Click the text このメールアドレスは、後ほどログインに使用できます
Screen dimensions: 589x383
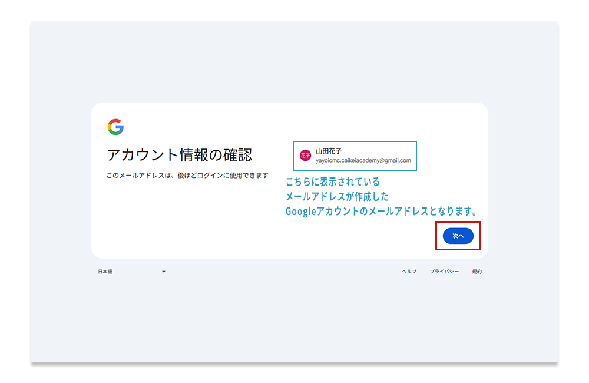click(x=187, y=176)
